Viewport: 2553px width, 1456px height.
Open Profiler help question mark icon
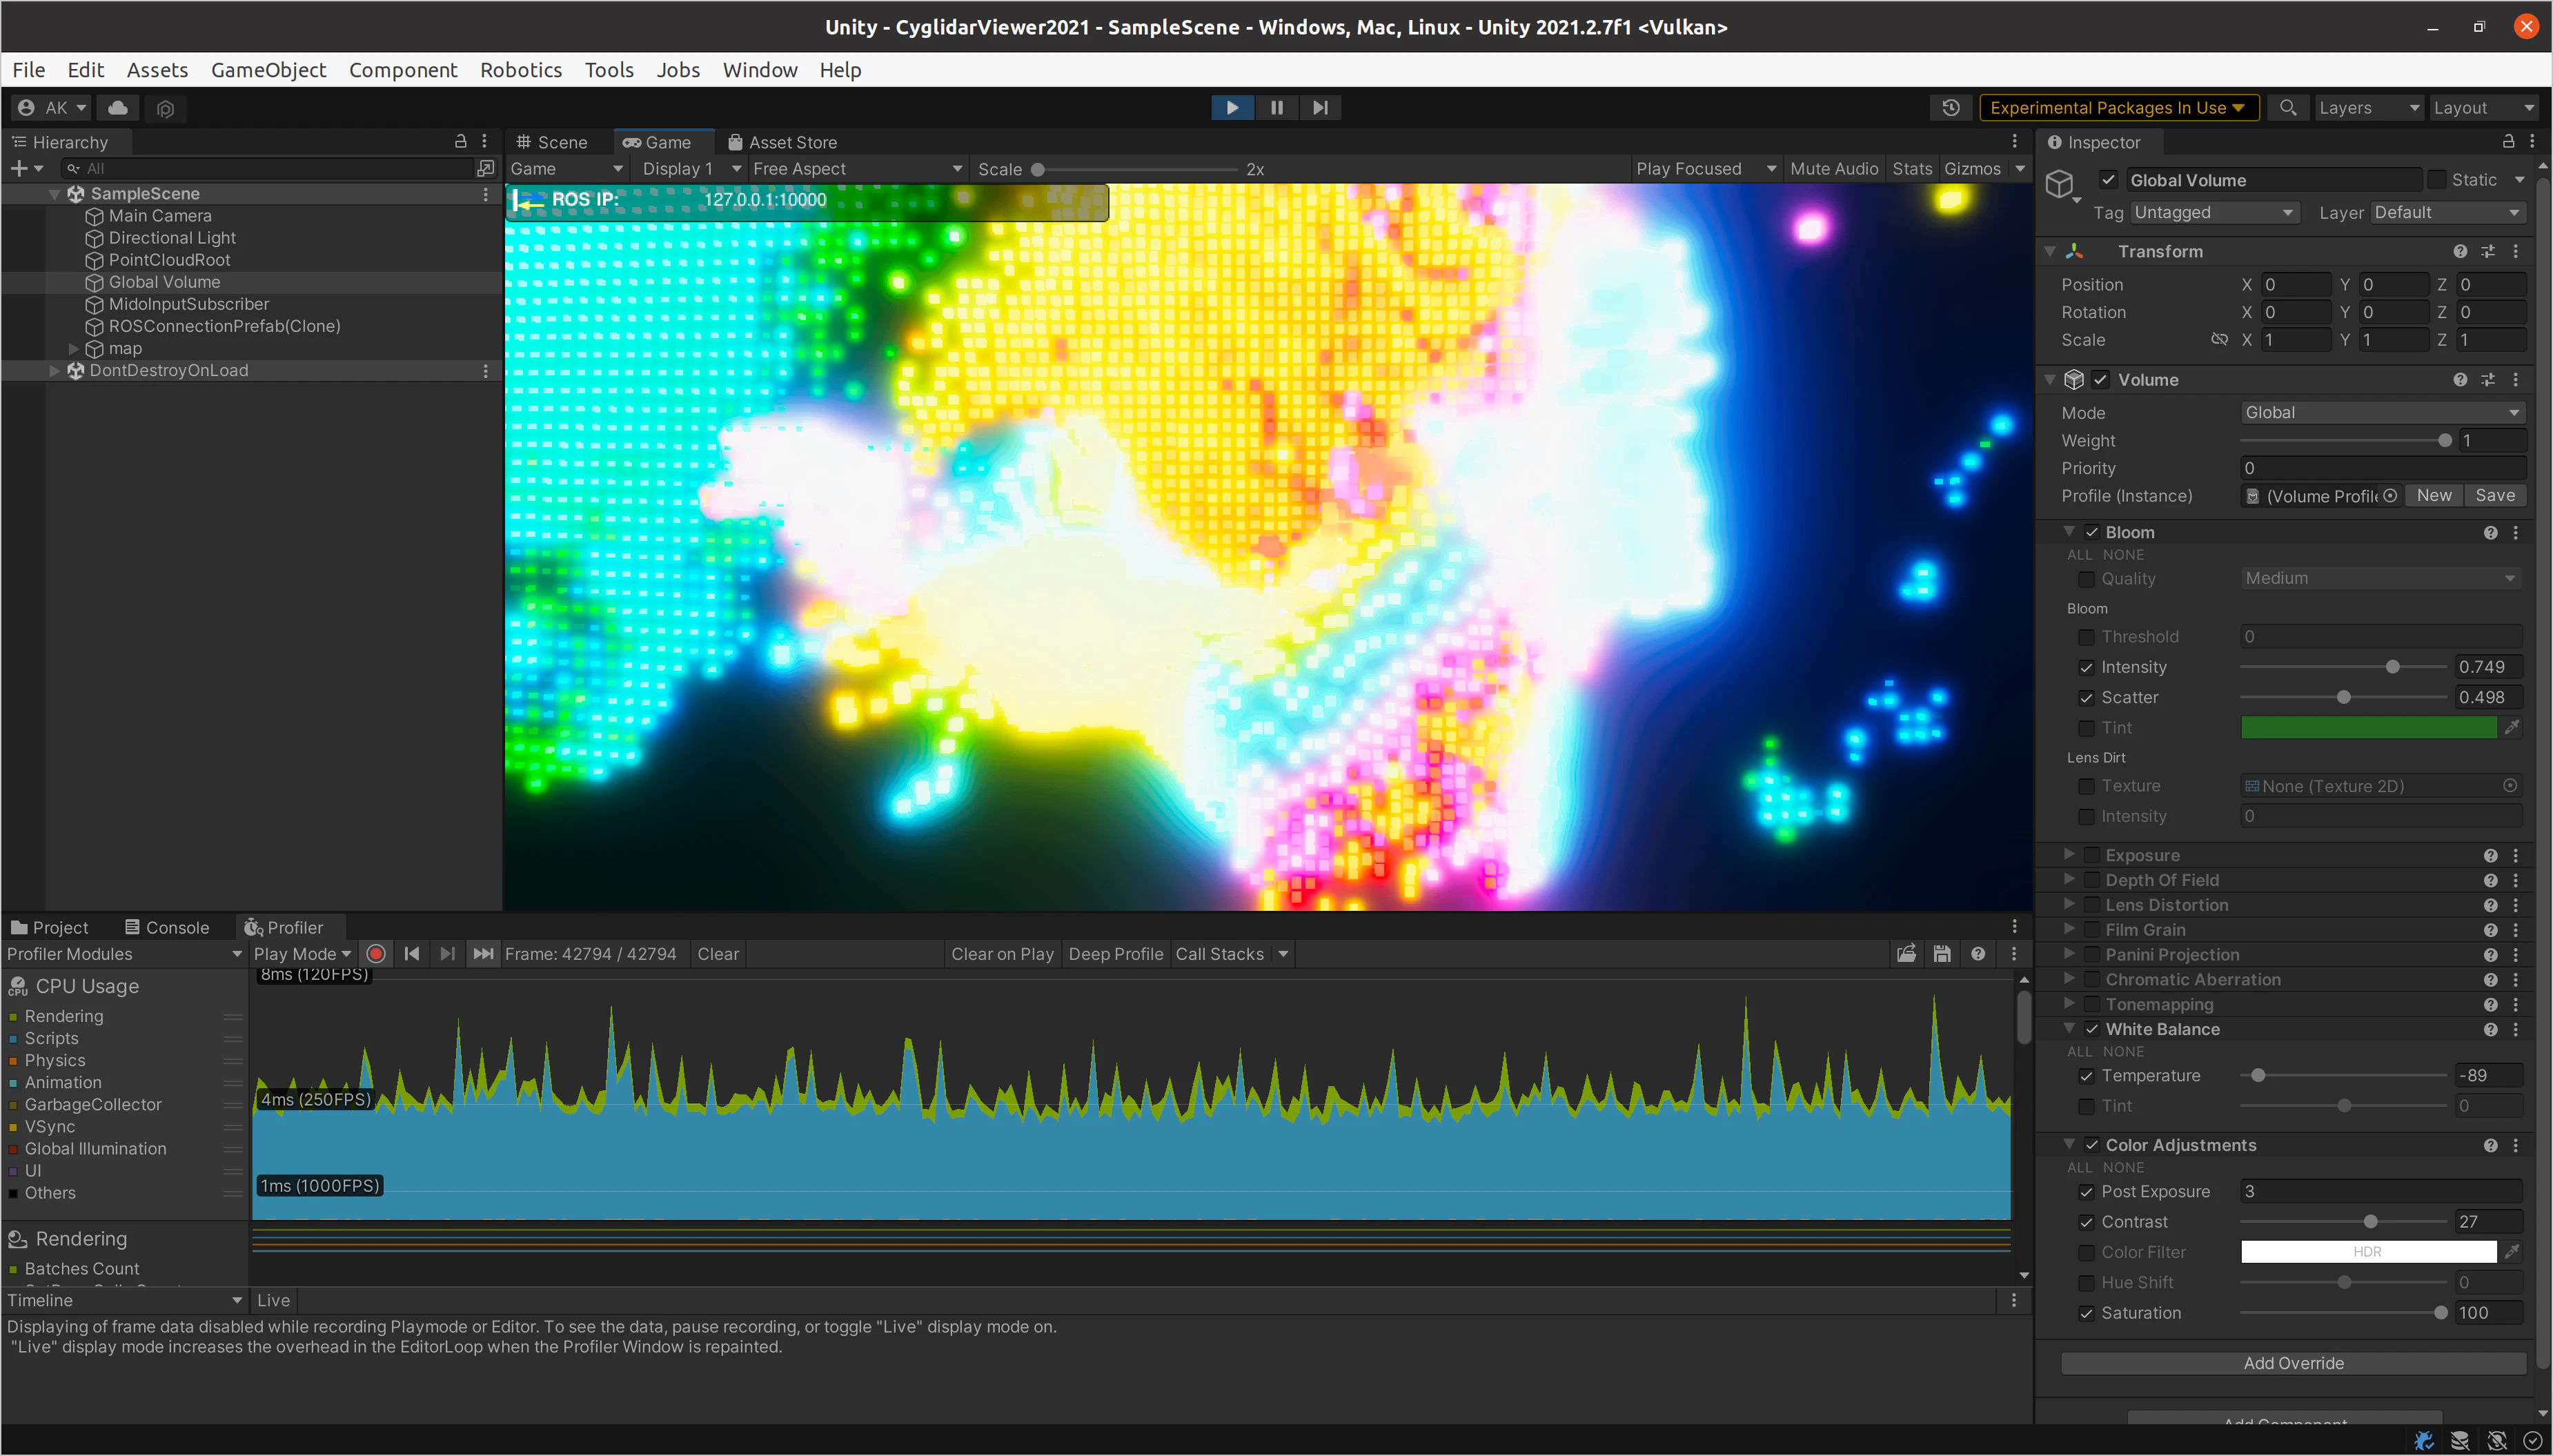(1978, 954)
